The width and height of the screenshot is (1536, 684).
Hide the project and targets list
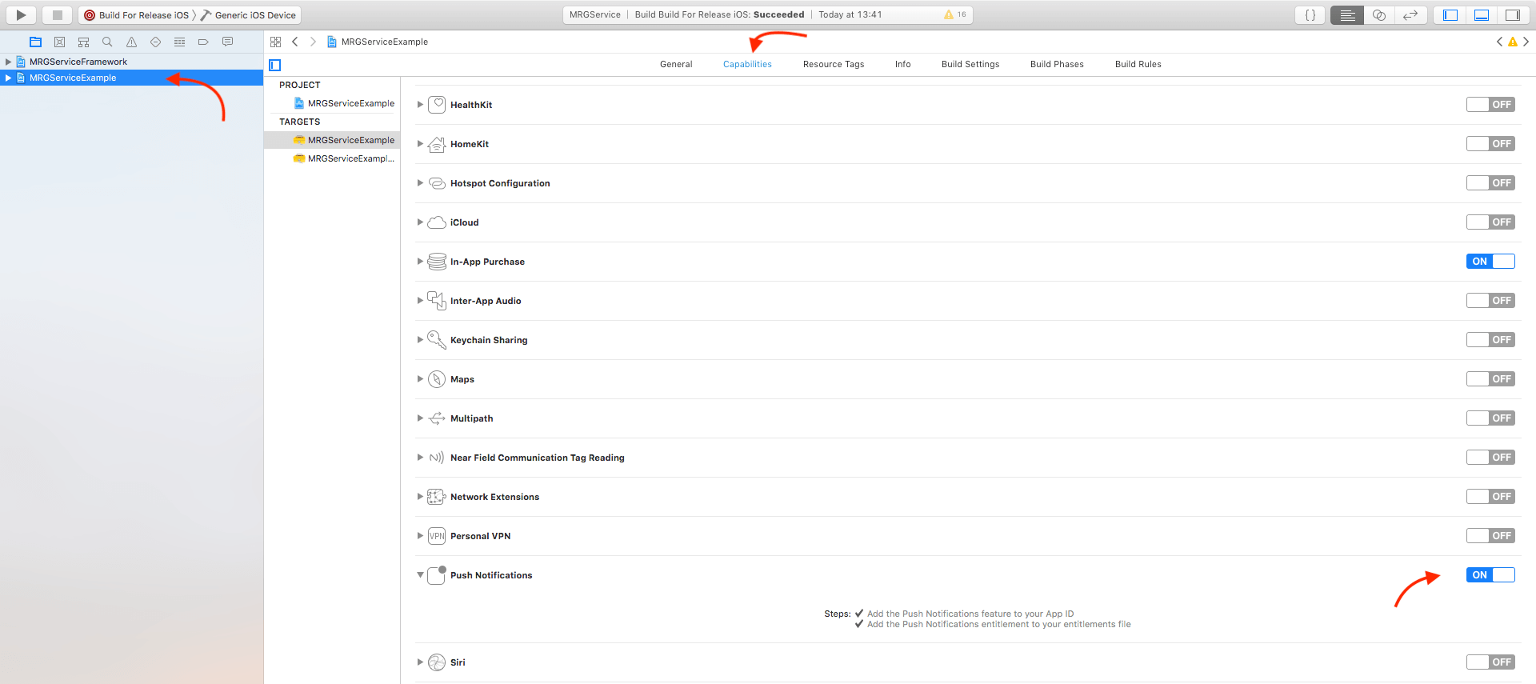point(275,65)
